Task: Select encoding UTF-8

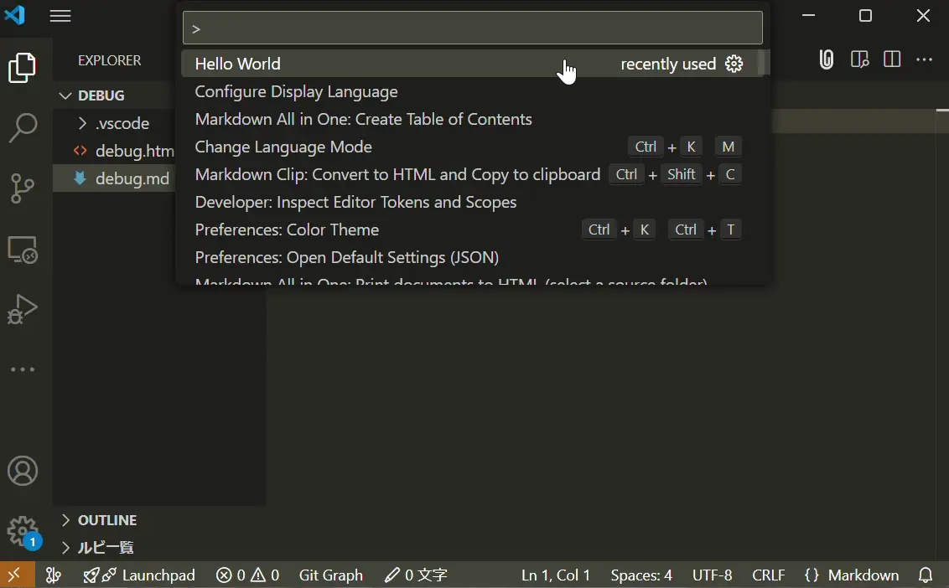Action: (x=712, y=575)
